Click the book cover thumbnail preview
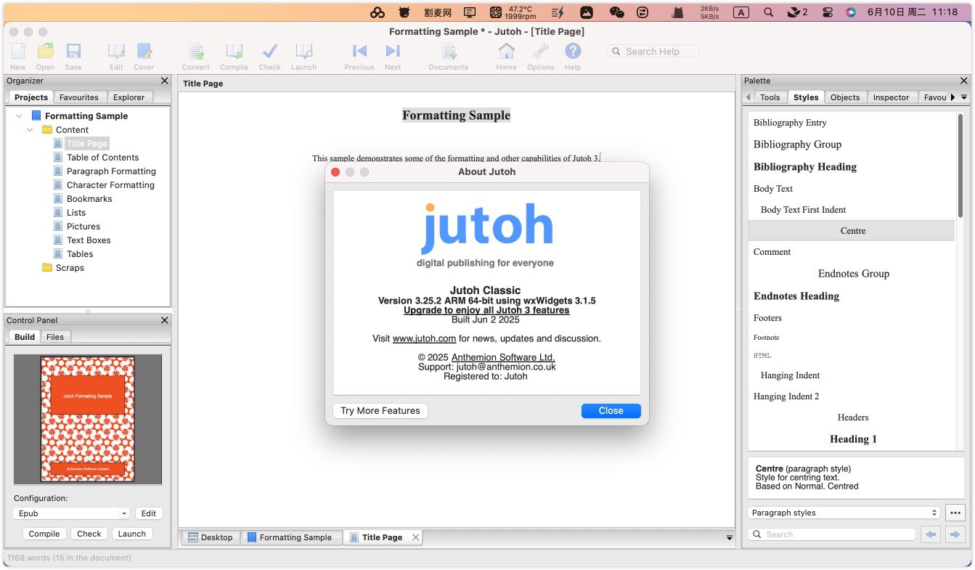975x570 pixels. point(88,419)
